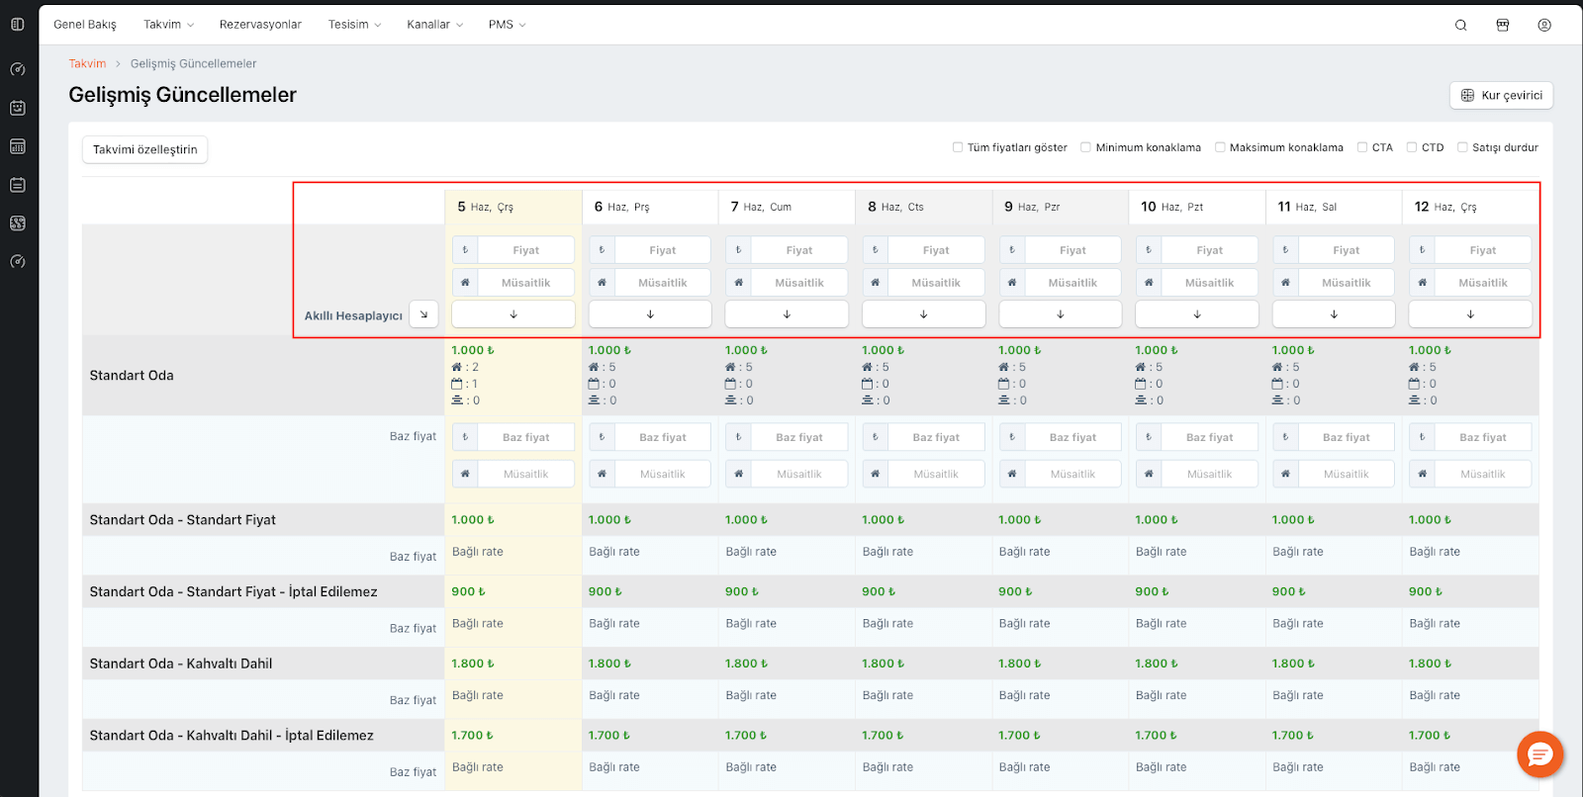Image resolution: width=1583 pixels, height=797 pixels.
Task: Open the Genel Bakış menu item
Action: coord(85,25)
